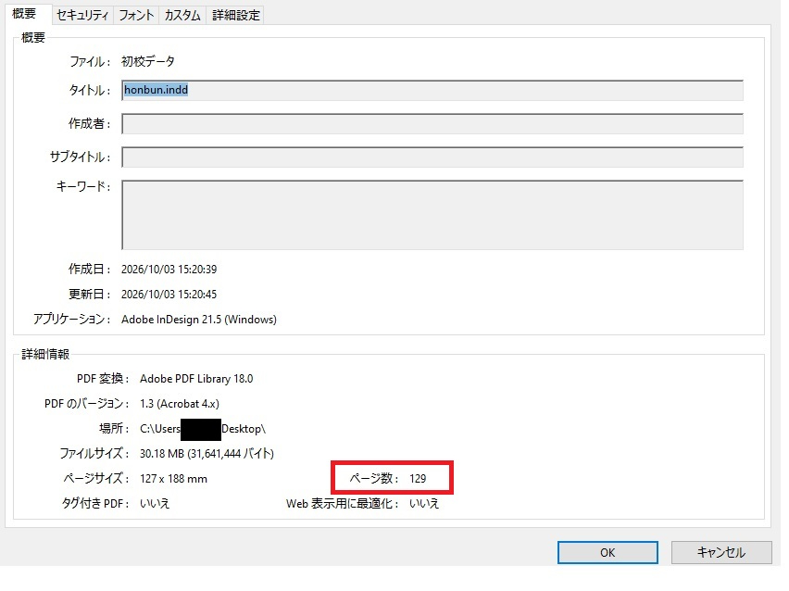The height and width of the screenshot is (591, 789).
Task: Click the page size 127 x 188 mm
Action: (x=173, y=479)
